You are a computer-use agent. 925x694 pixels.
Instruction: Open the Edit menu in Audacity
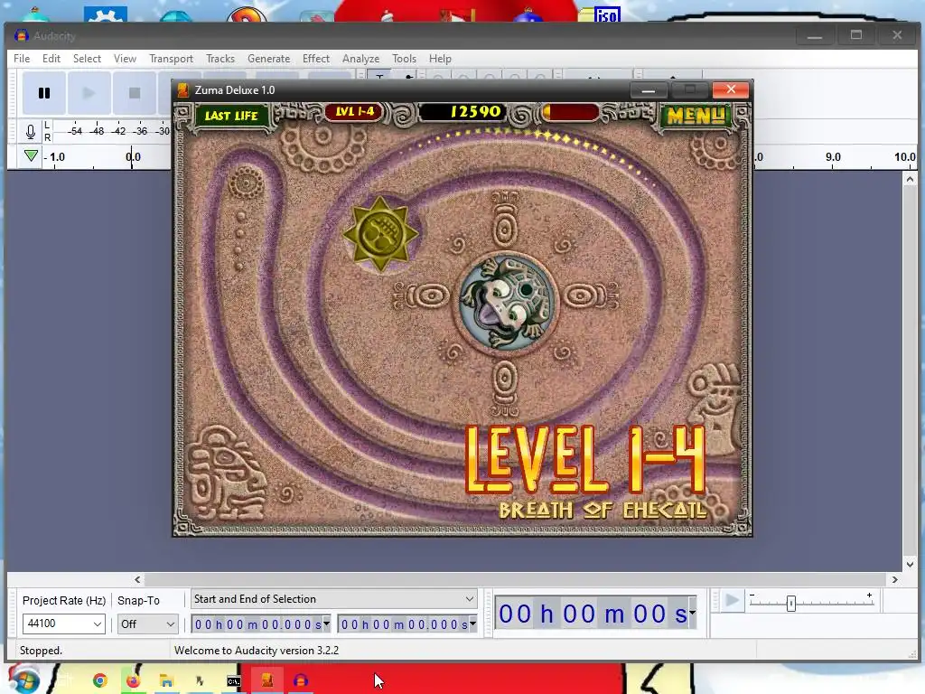tap(51, 59)
